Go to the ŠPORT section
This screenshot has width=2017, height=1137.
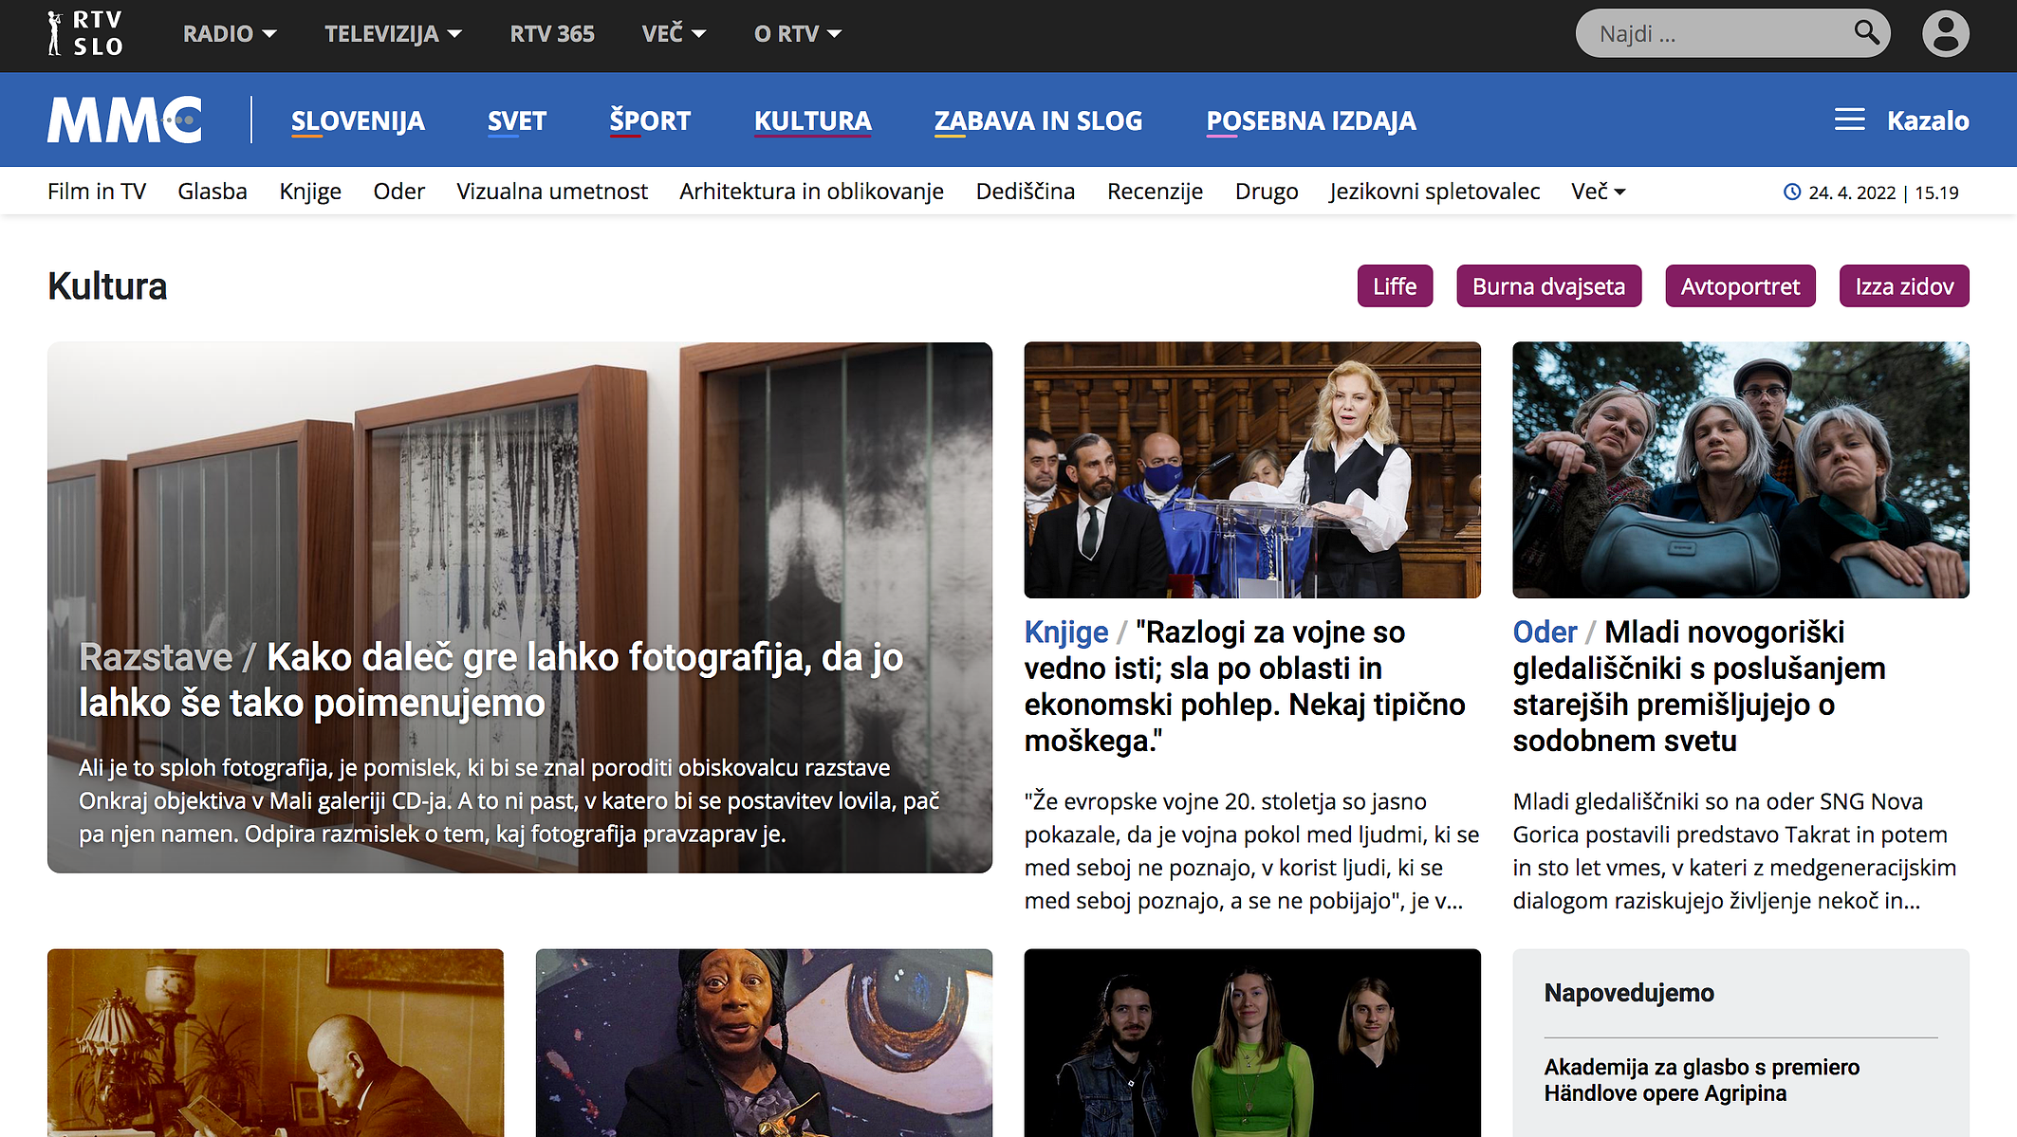[x=650, y=120]
